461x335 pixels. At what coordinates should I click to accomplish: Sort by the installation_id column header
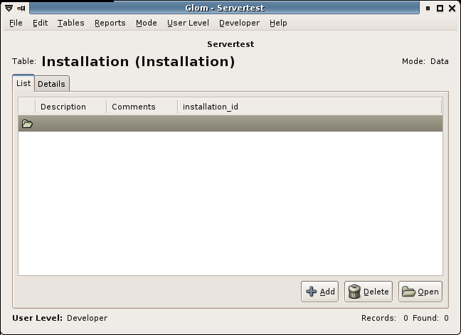coord(309,107)
